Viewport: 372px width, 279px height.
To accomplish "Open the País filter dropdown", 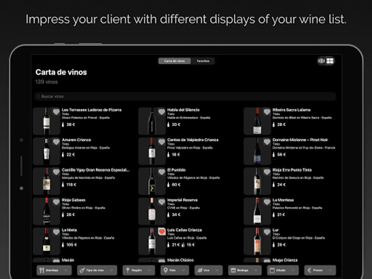I will pos(175,270).
